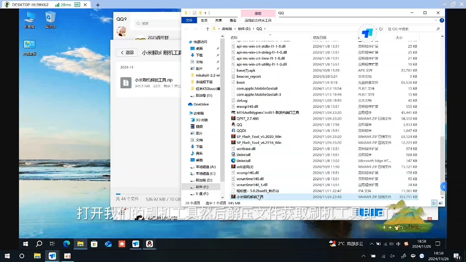Open 此电脑 desktop icon
The width and height of the screenshot is (466, 262).
coord(30,20)
